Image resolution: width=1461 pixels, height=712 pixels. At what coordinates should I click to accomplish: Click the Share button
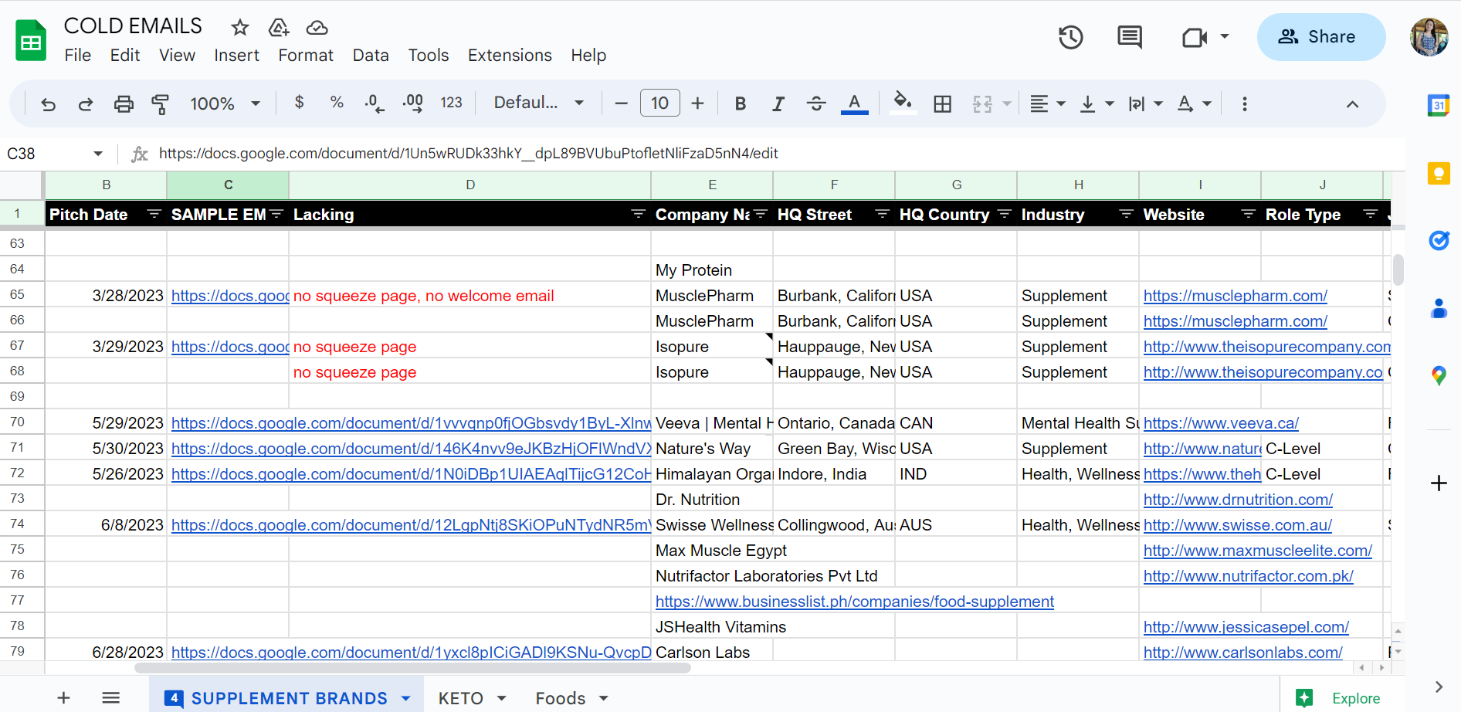point(1320,37)
